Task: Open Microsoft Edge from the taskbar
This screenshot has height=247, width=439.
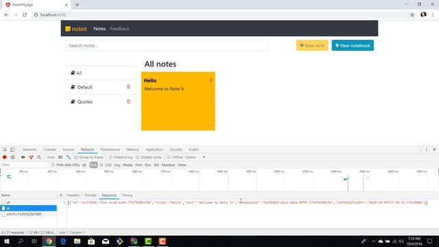Action: (63, 241)
